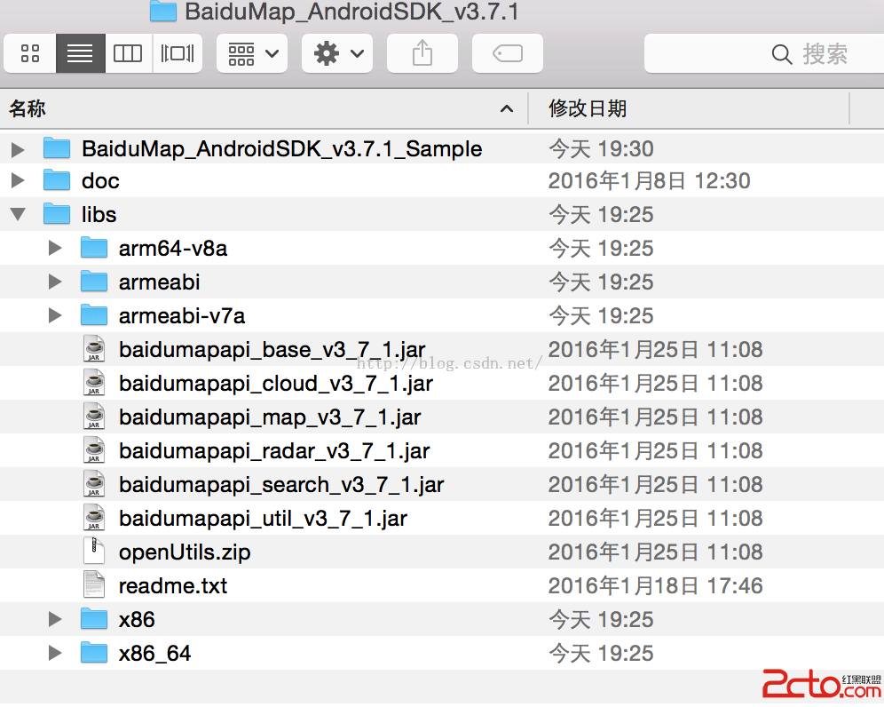Click the Share toolbar button
This screenshot has width=884, height=707.
pos(422,53)
